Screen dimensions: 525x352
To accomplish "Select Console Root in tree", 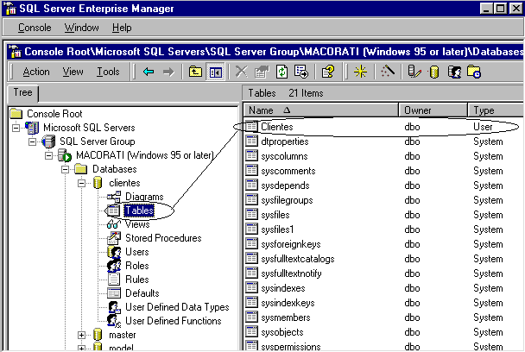I will pos(54,114).
